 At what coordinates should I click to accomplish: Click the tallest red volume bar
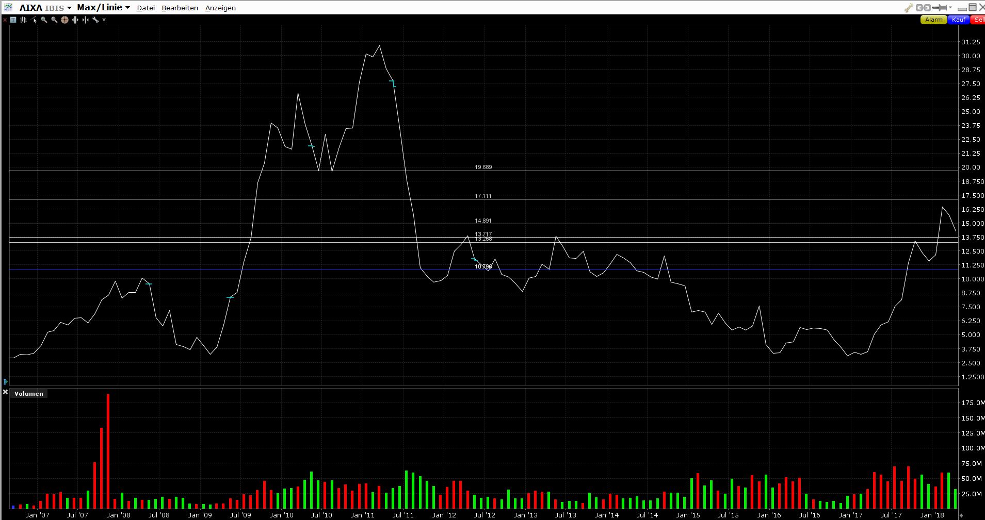108,451
